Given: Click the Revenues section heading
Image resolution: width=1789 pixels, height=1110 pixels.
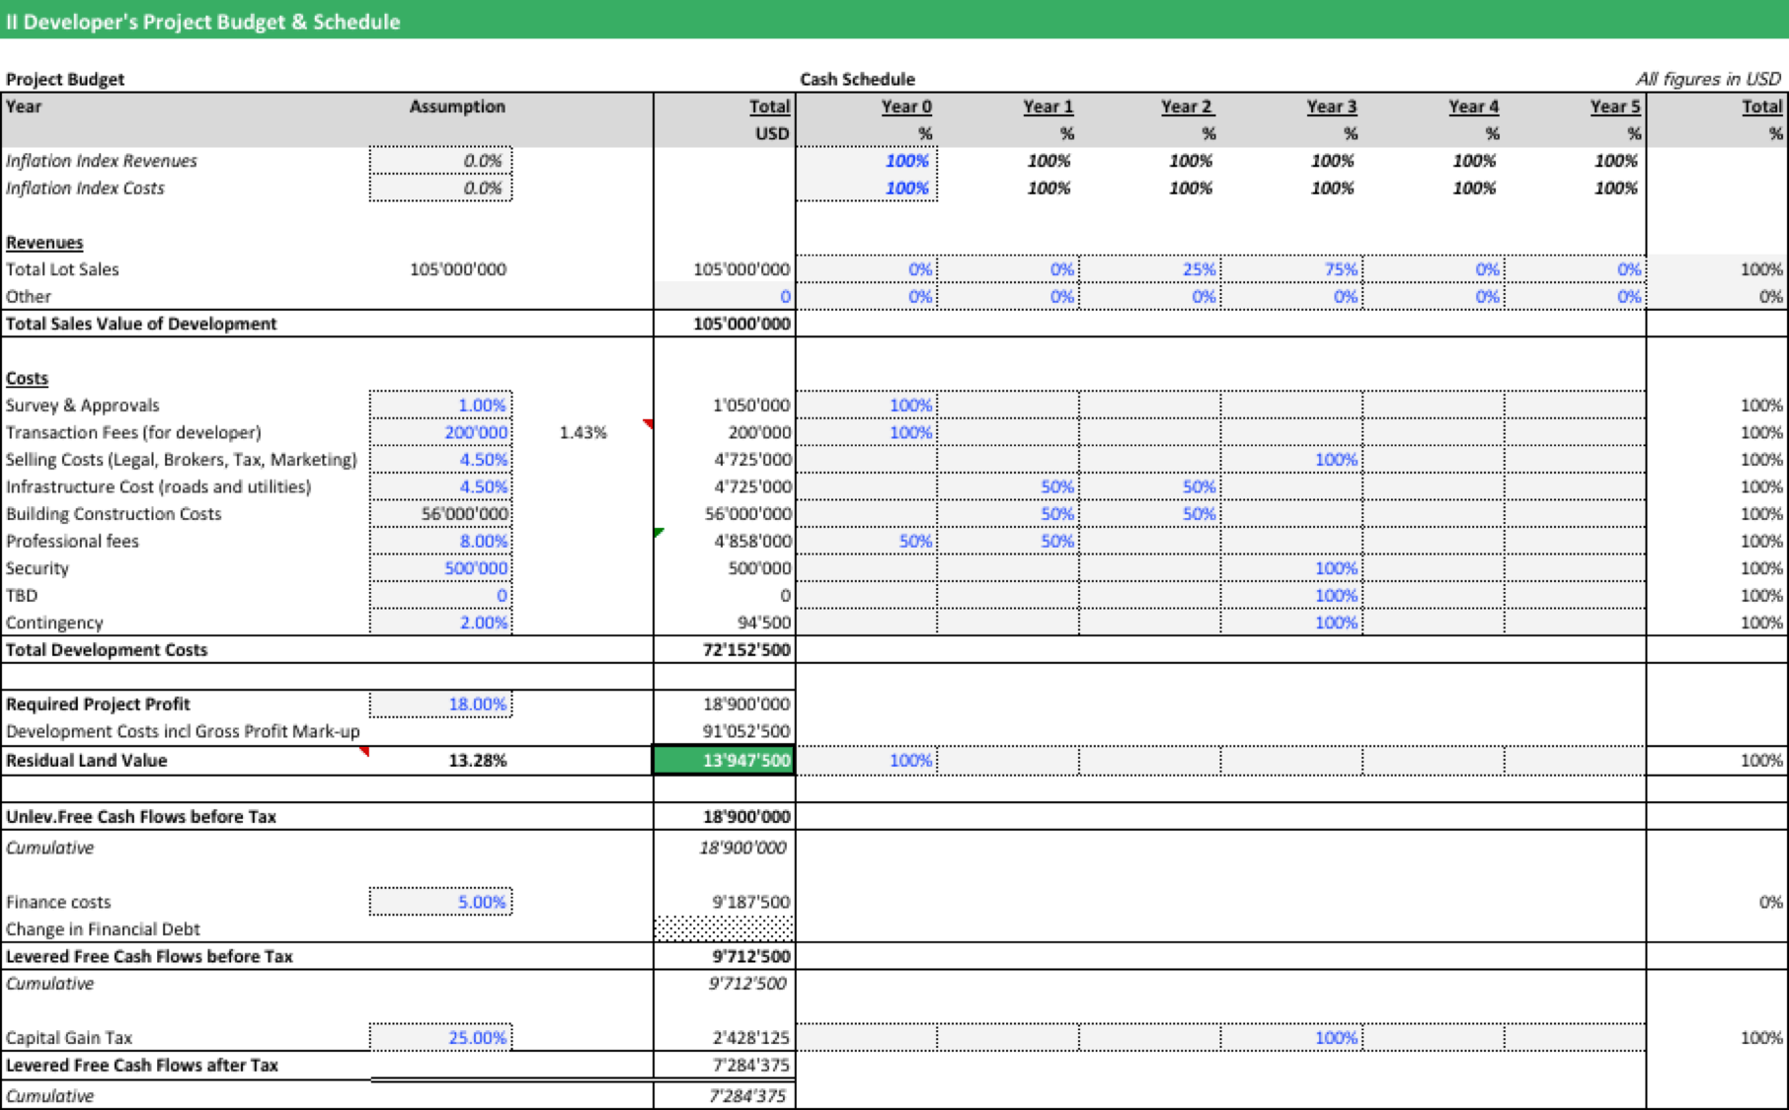Looking at the screenshot, I should [44, 243].
